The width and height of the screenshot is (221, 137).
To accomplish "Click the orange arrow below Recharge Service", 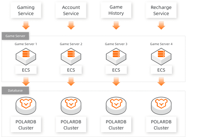I will pyautogui.click(x=161, y=25).
